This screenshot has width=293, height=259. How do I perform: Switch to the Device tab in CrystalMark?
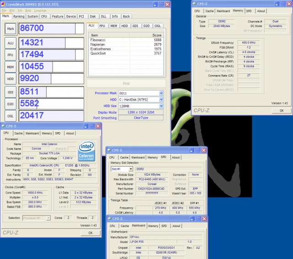click(x=71, y=16)
